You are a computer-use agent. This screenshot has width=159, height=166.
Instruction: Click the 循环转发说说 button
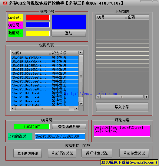click(97, 153)
